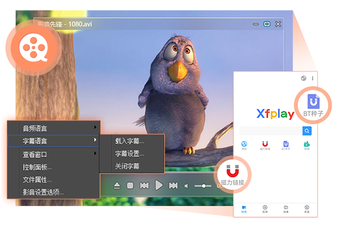This screenshot has height=225, width=338.
Task: Turn off subtitles via 关闭字幕
Action: tap(127, 166)
